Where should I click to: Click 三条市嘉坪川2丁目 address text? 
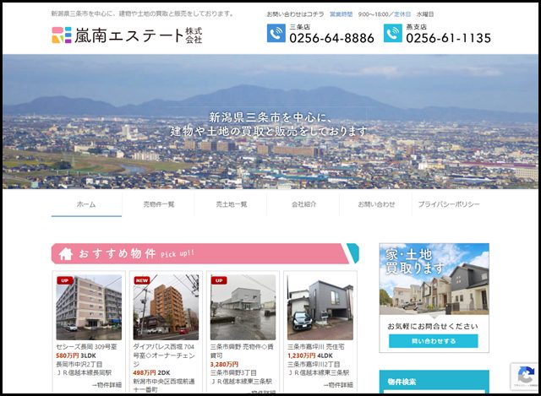click(314, 364)
